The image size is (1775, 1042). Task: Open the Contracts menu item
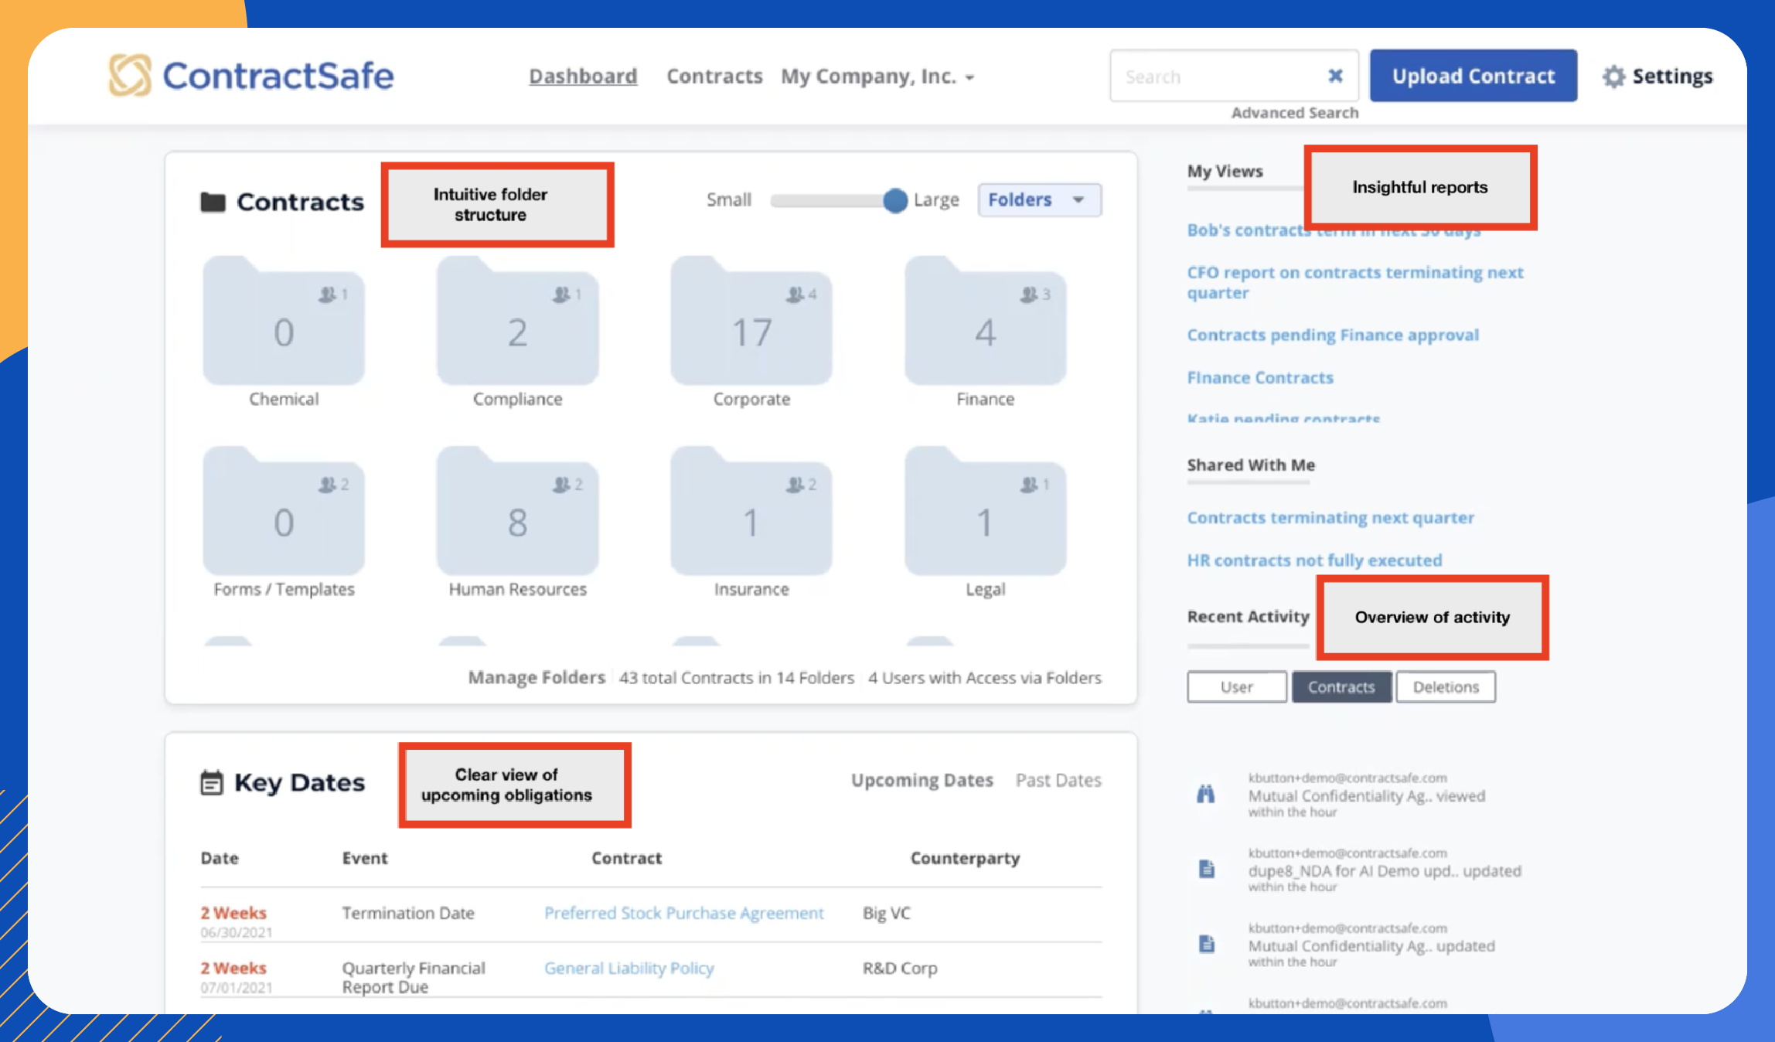(714, 77)
